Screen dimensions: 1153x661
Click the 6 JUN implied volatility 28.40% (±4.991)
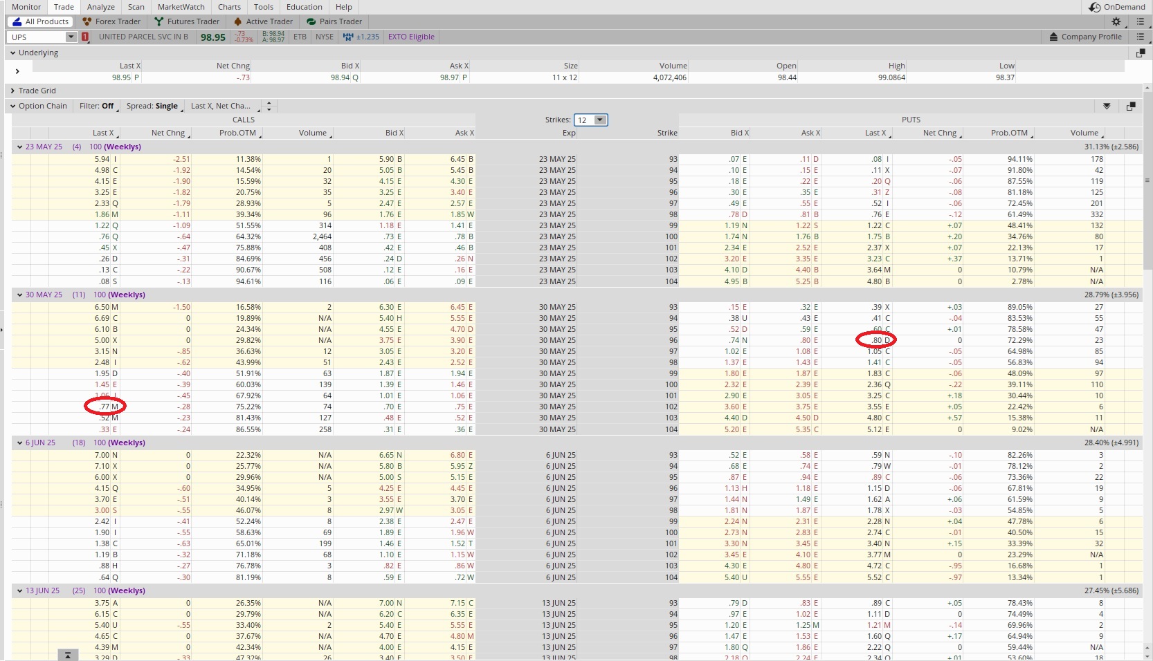[x=1111, y=443]
